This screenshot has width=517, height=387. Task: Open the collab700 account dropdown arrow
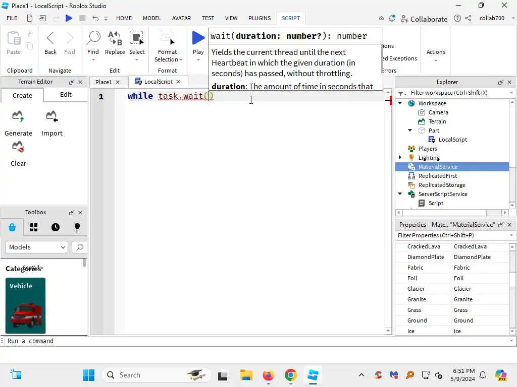coord(512,19)
